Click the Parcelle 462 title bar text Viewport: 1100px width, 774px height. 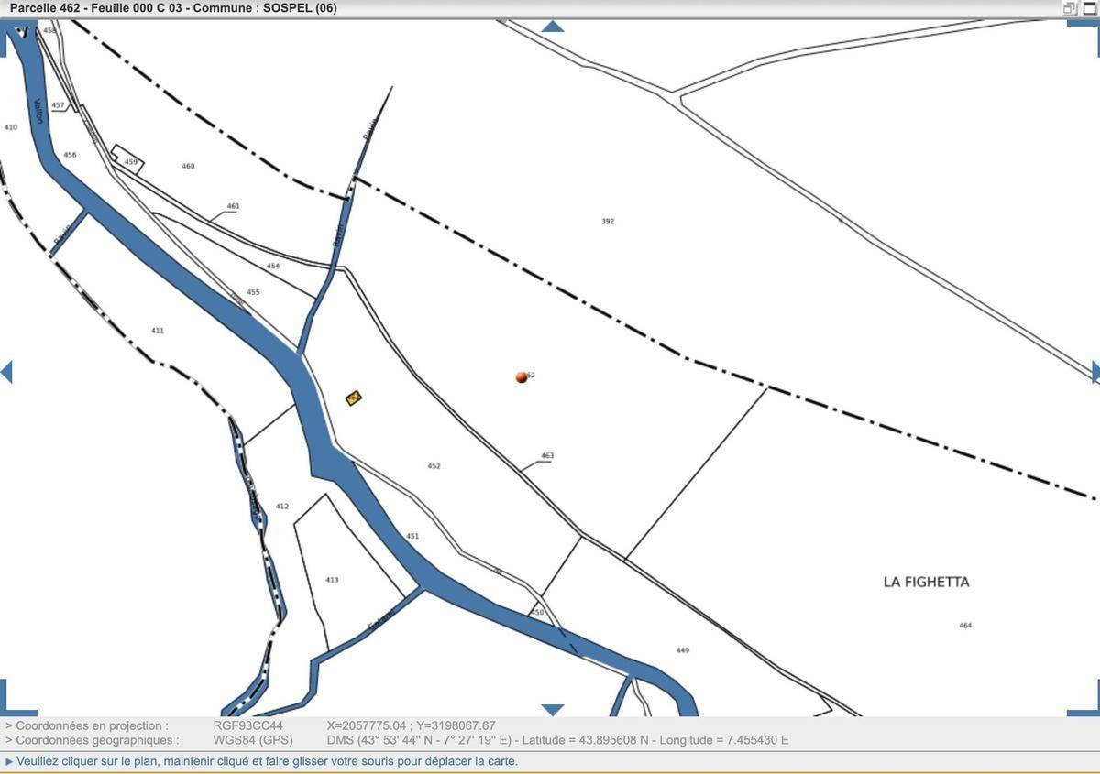(173, 8)
